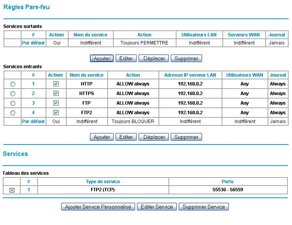292x225 pixels.
Task: Click Ports column header
Action: point(228,182)
